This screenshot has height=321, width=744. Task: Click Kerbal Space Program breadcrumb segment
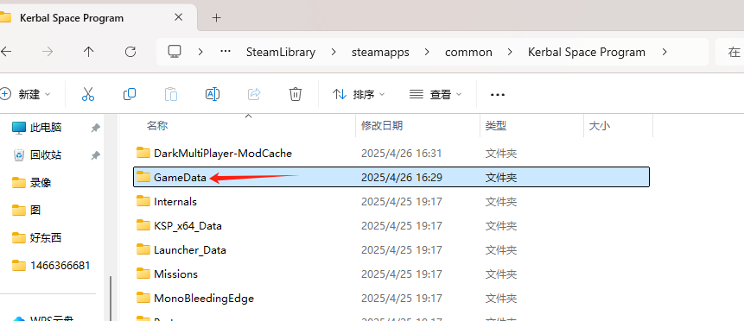587,52
